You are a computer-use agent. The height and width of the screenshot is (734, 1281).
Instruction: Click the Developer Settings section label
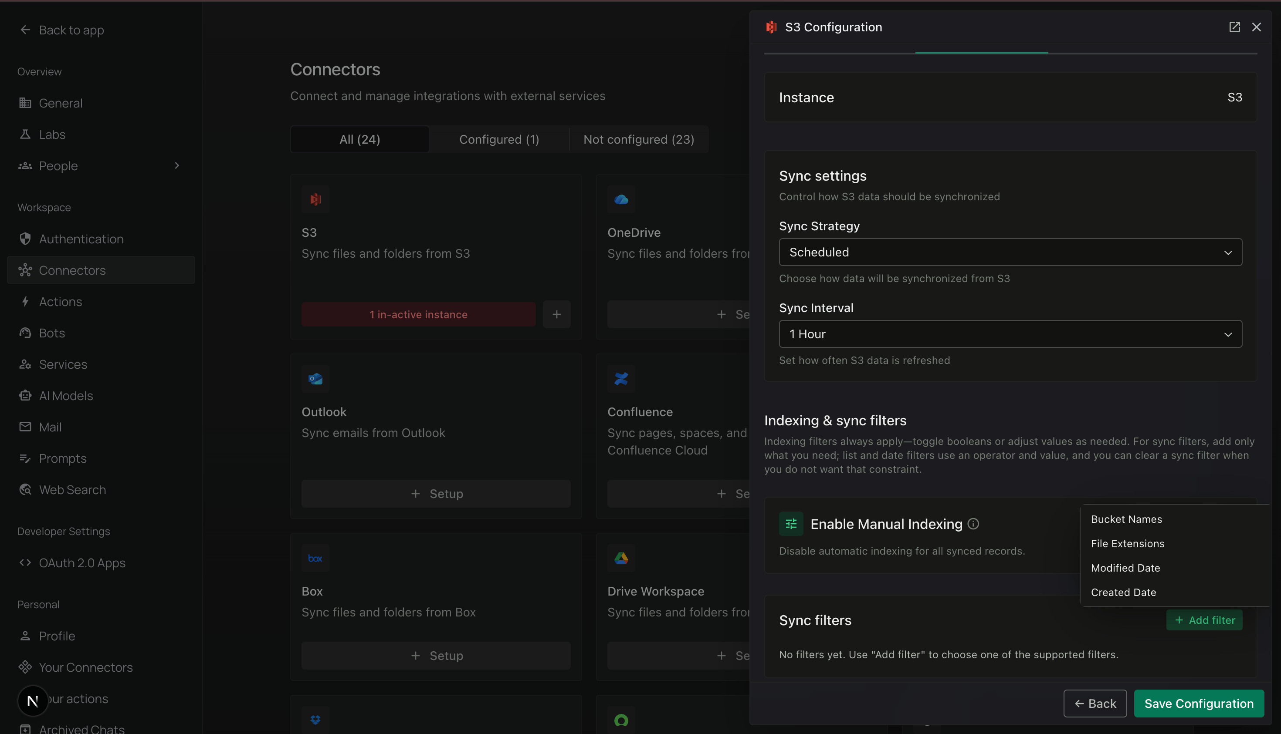pyautogui.click(x=64, y=531)
